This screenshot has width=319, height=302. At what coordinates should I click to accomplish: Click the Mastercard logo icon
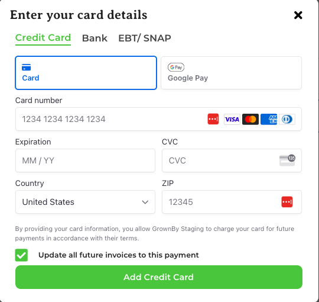click(x=250, y=119)
